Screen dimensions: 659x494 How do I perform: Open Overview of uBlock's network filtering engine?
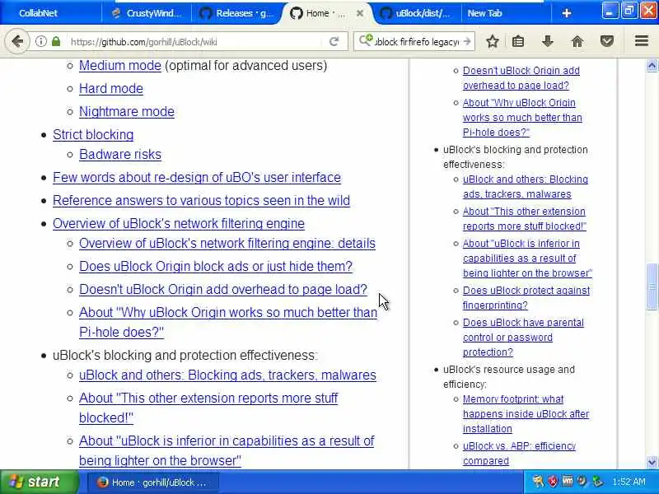179,224
